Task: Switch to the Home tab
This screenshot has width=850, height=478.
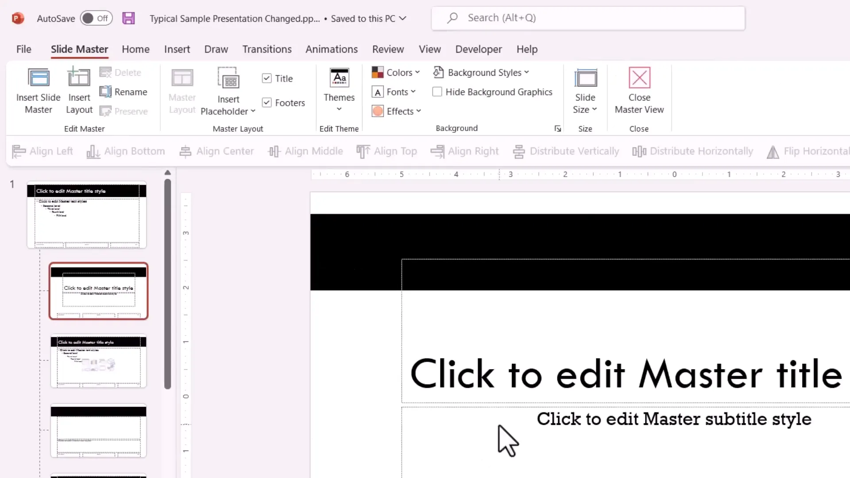Action: click(135, 49)
